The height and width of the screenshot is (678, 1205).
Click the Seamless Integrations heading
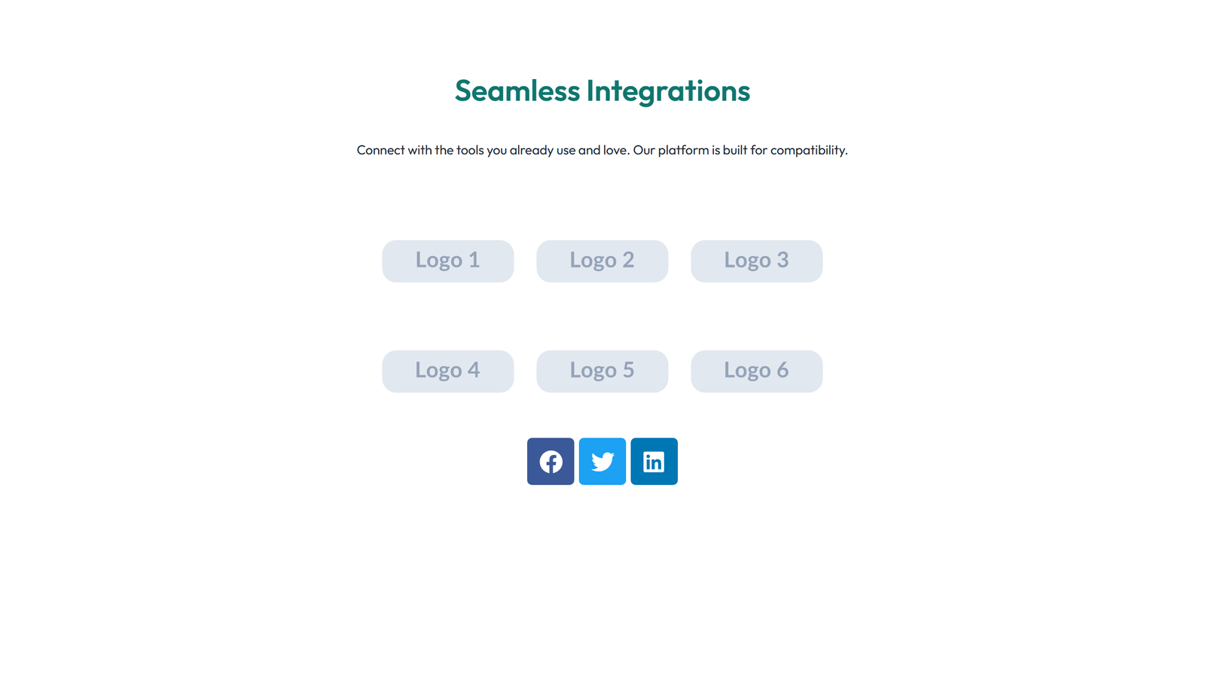point(602,90)
